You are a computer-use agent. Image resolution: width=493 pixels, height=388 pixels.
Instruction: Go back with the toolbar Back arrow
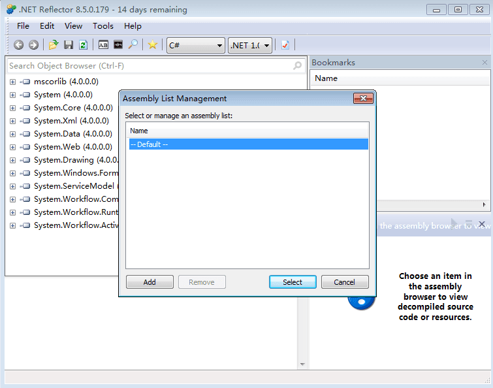tap(18, 45)
